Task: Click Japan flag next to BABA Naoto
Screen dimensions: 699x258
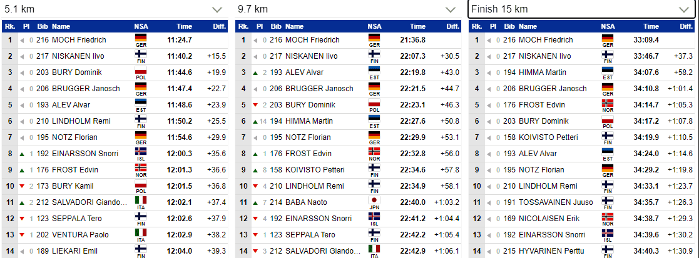Action: tap(374, 200)
